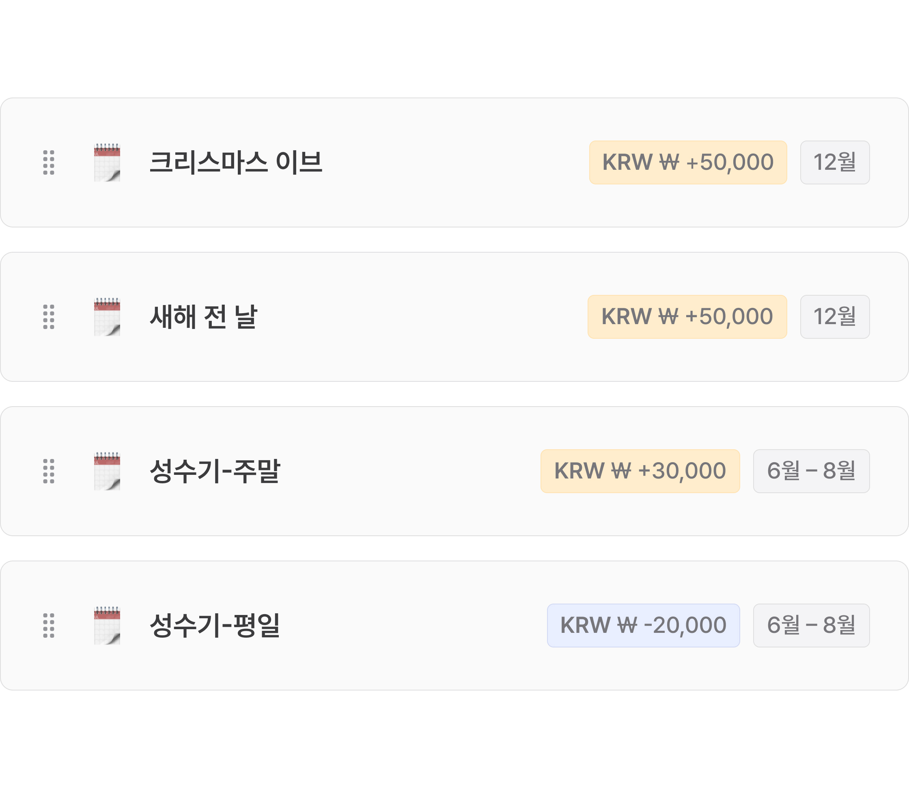Screen dimensions: 909x788
Task: Click the blue KRW ₩ -20,000 badge
Action: click(643, 625)
